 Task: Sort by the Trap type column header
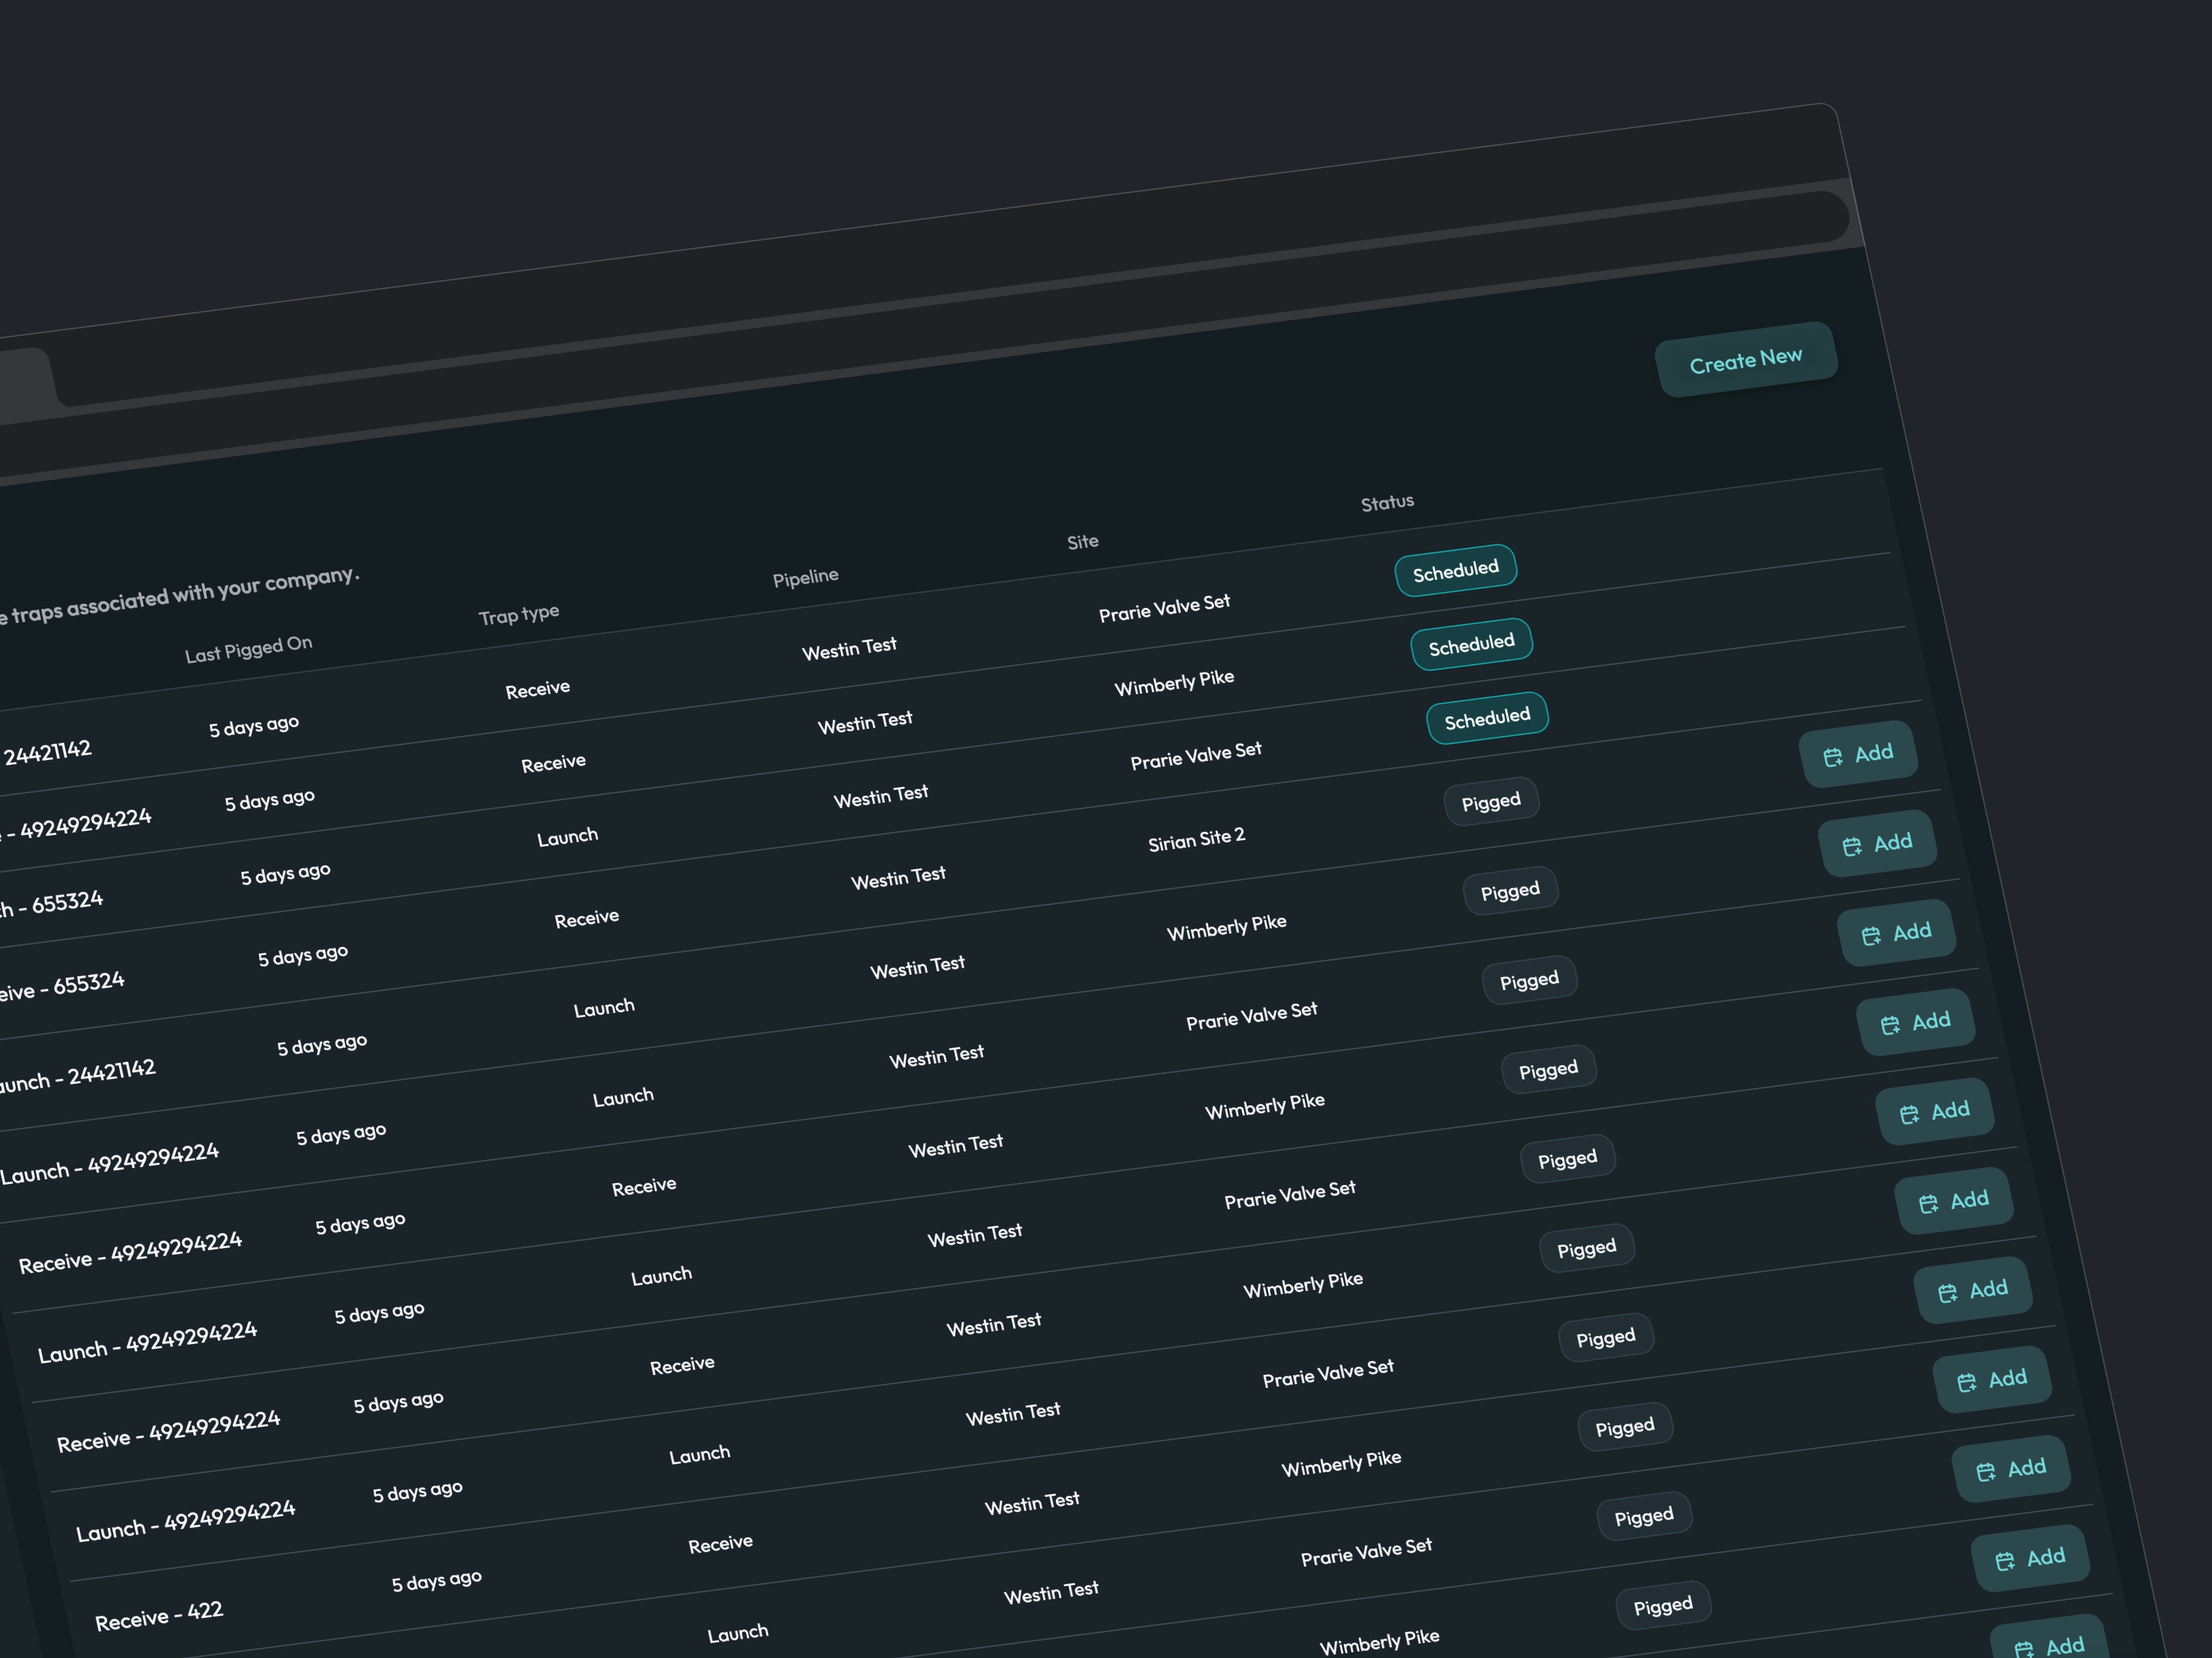coord(519,614)
